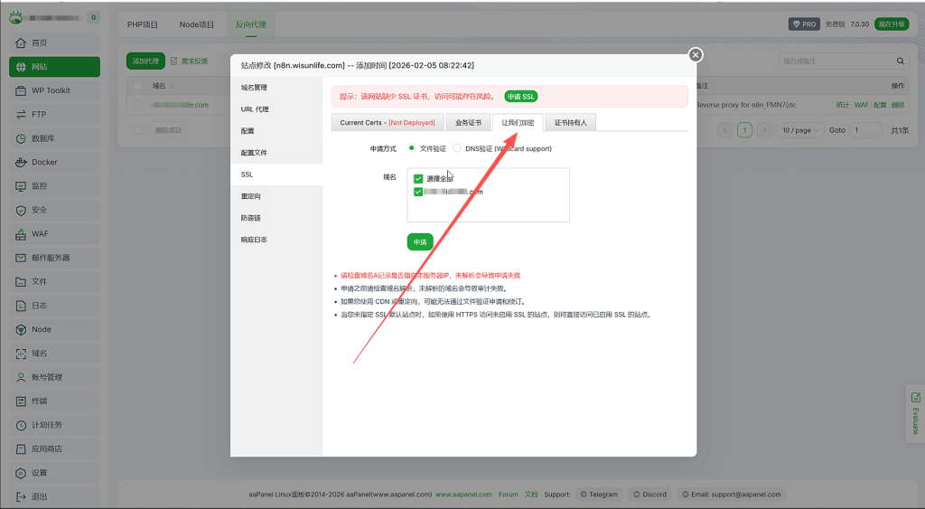Viewport: 925px width, 509px height.
Task: Click the 申请 SSL button in warning
Action: tap(520, 97)
